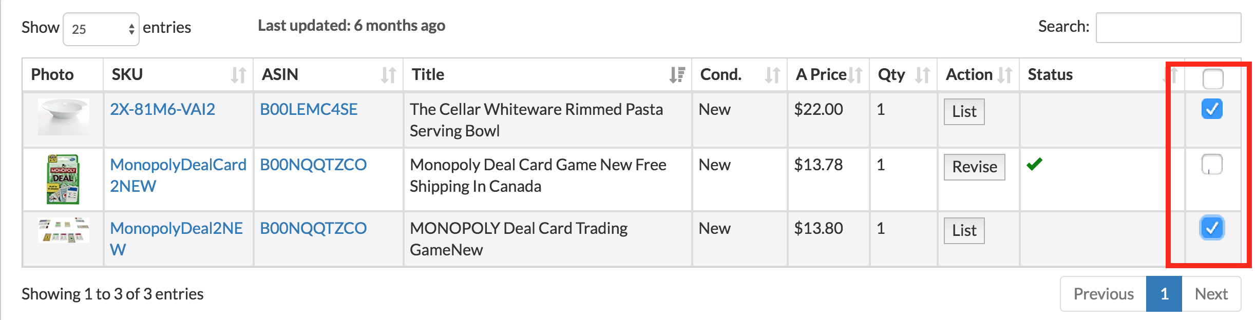Sort by Cond. column arrows
The width and height of the screenshot is (1255, 320).
[x=772, y=75]
